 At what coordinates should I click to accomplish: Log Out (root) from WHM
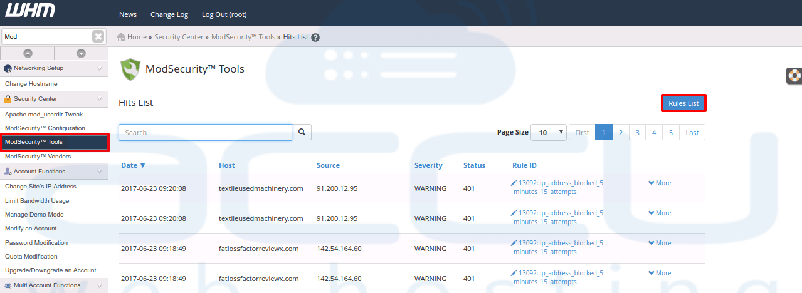224,14
